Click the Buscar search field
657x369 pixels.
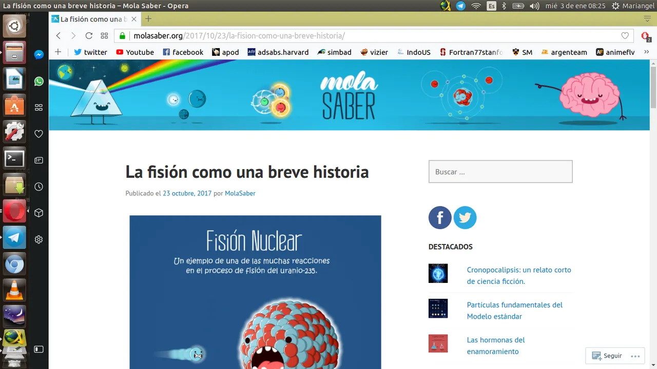(x=500, y=172)
